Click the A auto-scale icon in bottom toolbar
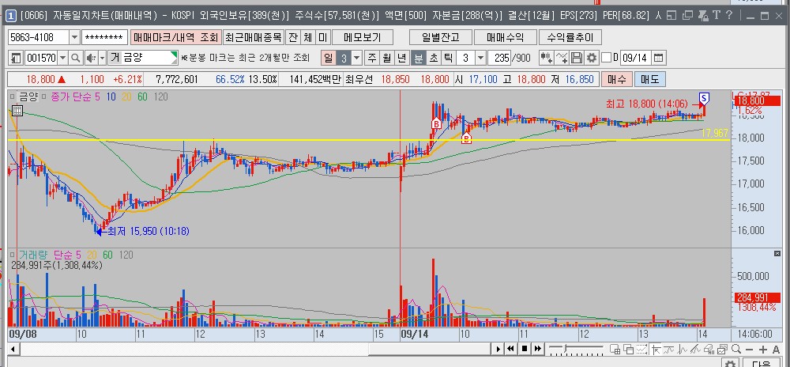790x367 pixels. [x=776, y=349]
